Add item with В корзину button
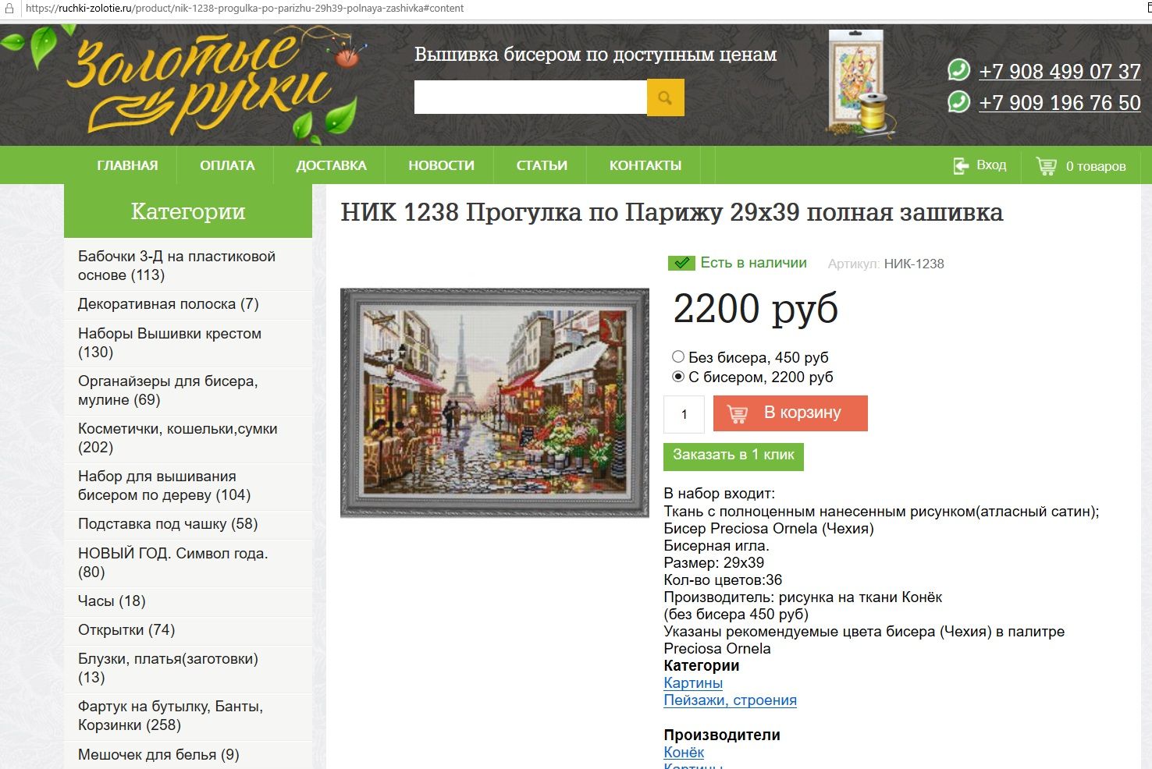The width and height of the screenshot is (1152, 769). tap(790, 413)
